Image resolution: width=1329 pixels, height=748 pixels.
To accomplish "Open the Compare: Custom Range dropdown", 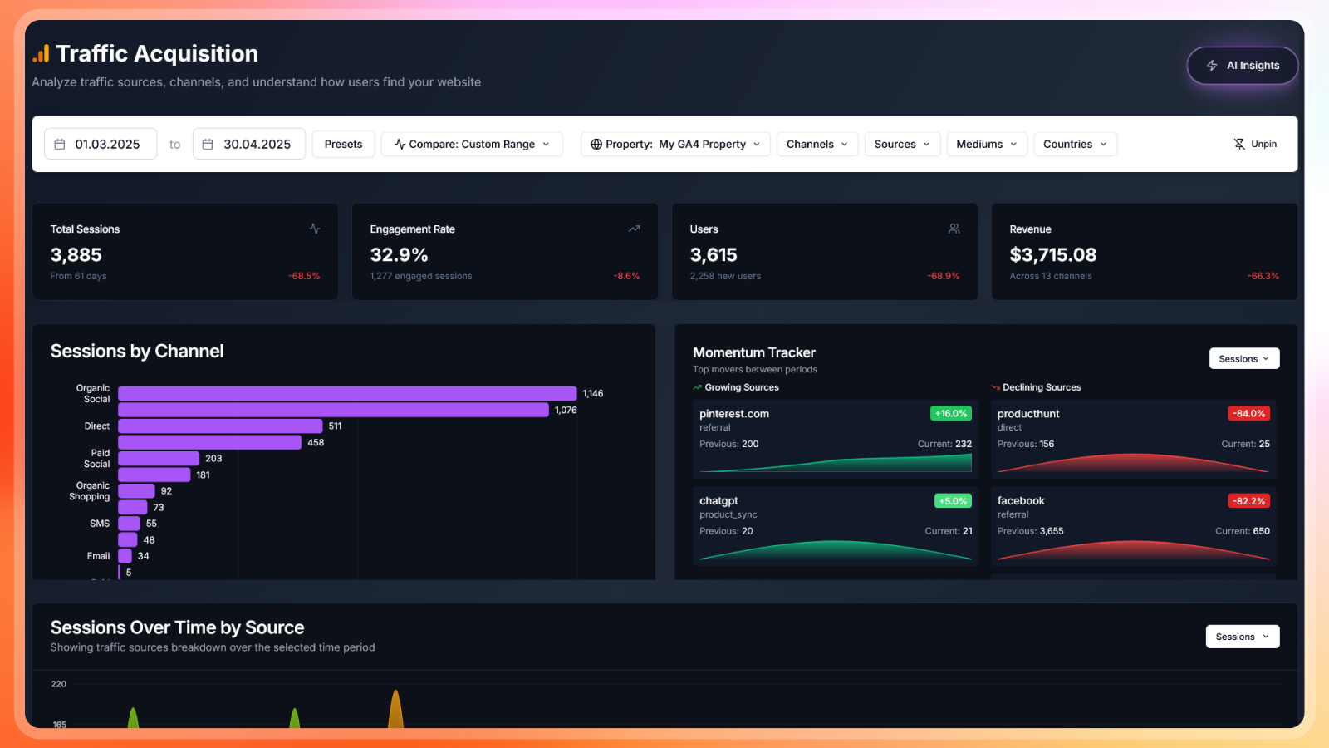I will (x=472, y=145).
